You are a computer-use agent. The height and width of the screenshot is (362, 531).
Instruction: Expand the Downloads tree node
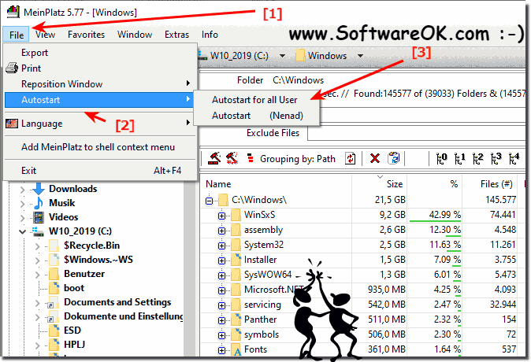point(22,190)
